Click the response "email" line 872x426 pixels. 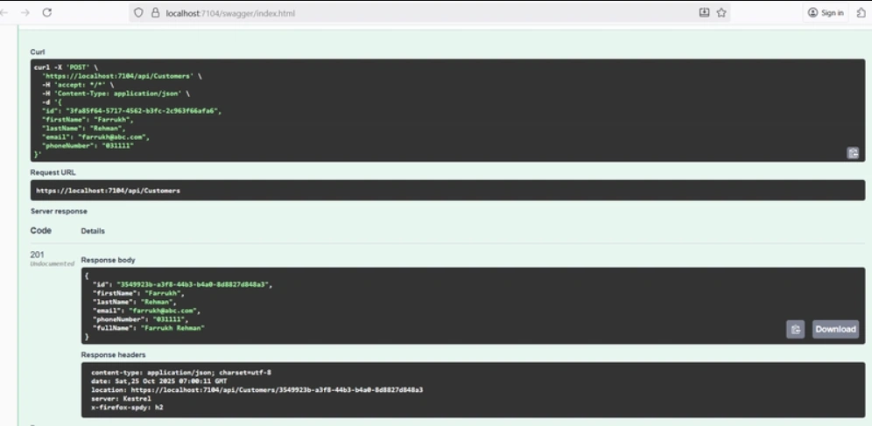coord(146,311)
